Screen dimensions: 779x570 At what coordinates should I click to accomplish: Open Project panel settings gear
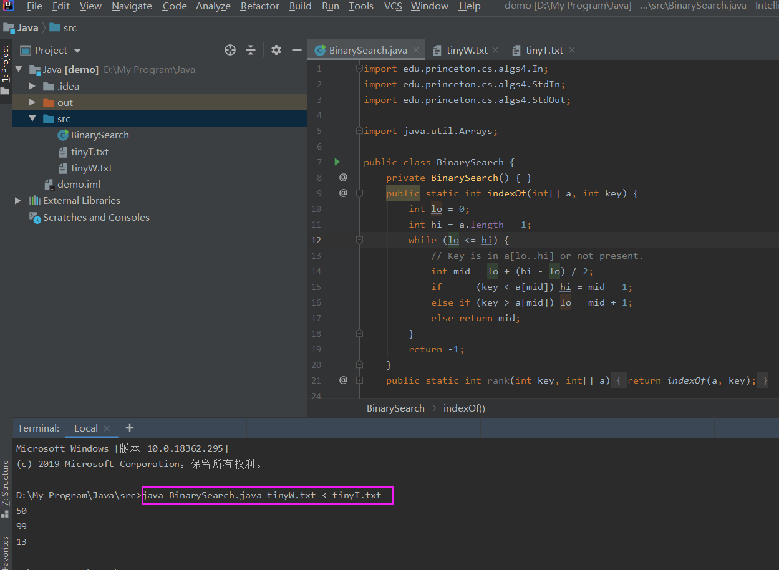coord(276,51)
